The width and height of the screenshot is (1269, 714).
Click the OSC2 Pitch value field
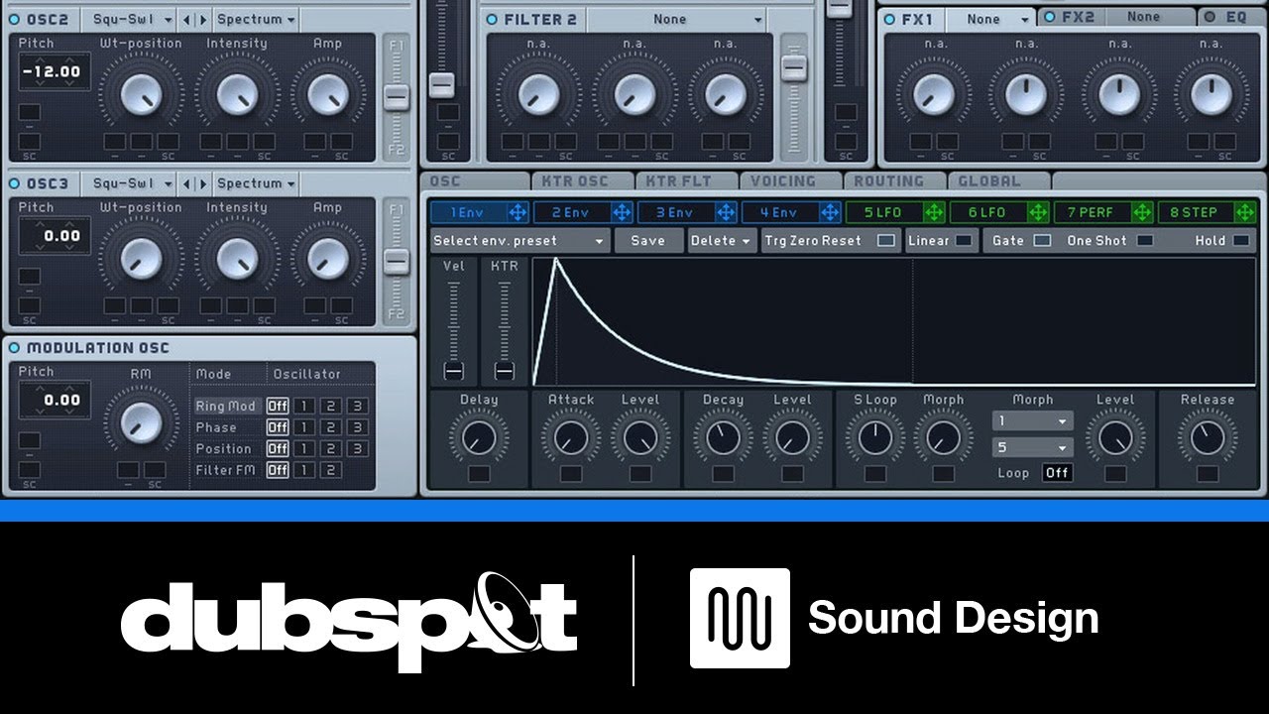(x=54, y=71)
